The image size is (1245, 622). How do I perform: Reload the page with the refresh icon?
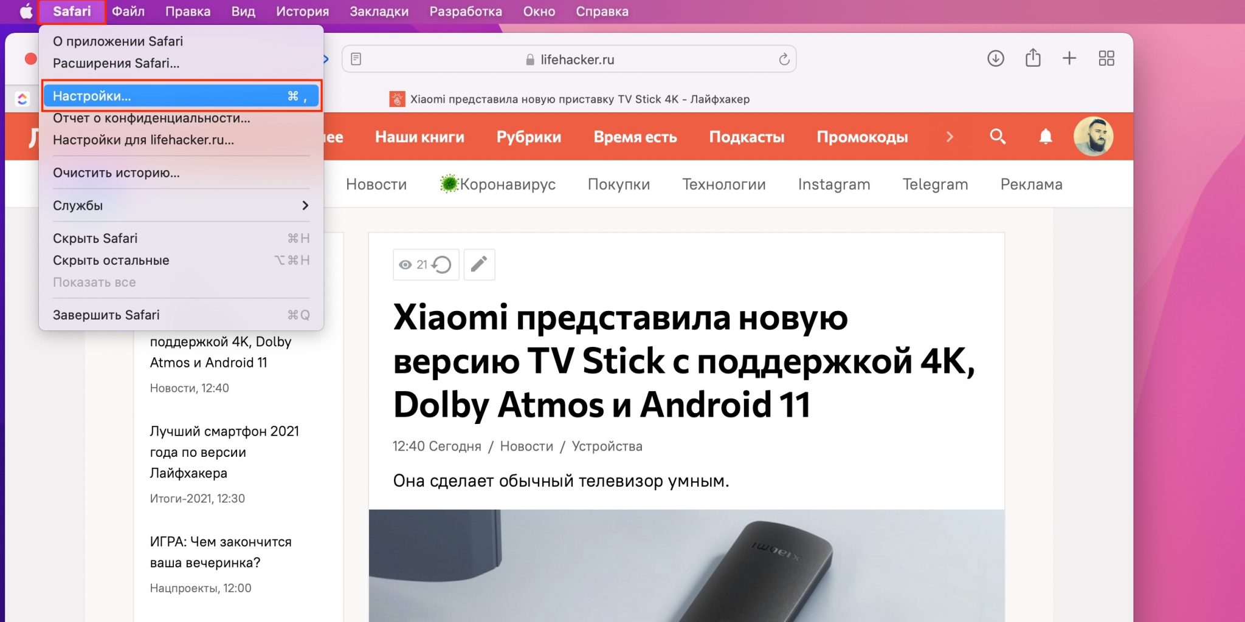click(x=784, y=59)
